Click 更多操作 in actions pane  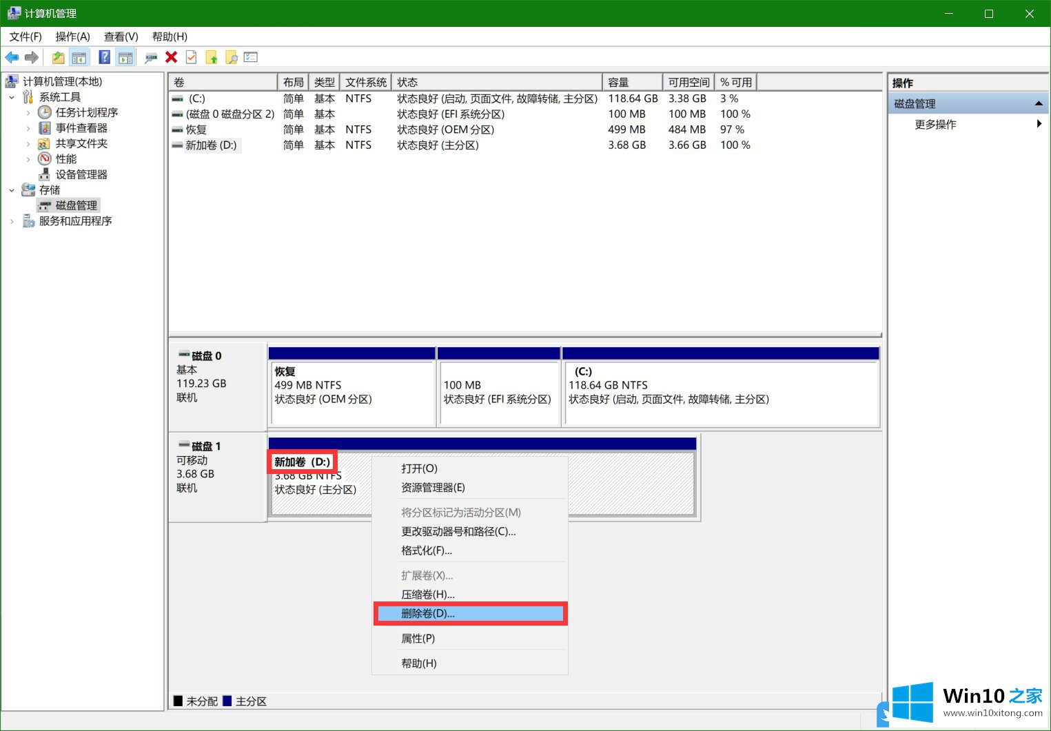pyautogui.click(x=935, y=125)
